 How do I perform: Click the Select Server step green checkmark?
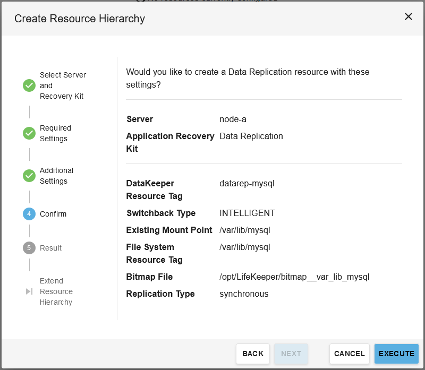(x=29, y=85)
